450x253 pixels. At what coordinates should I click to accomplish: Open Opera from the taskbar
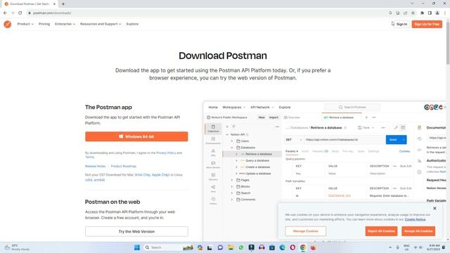click(x=292, y=247)
